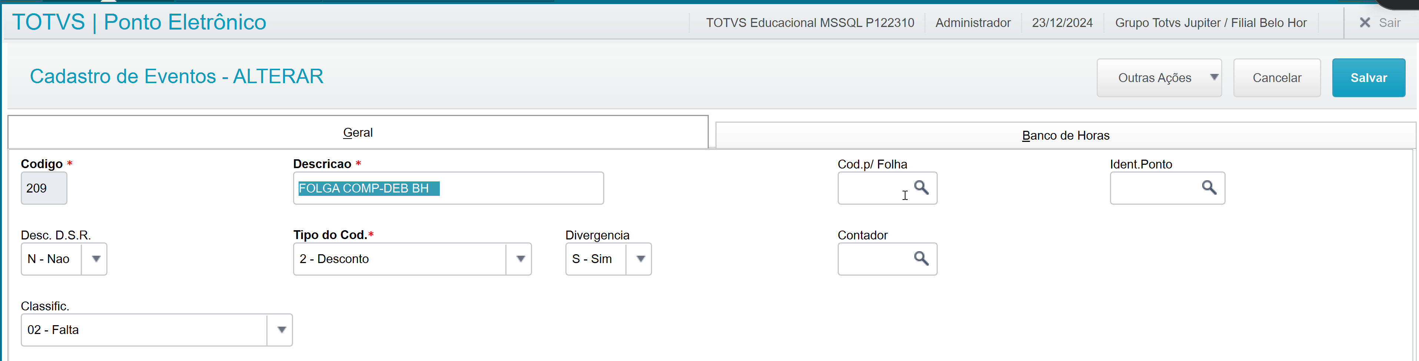This screenshot has width=1419, height=361.
Task: Click the Contador search magnifier icon
Action: (x=921, y=258)
